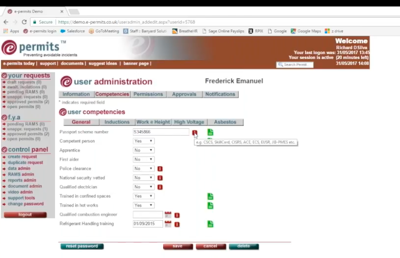Open the document icon for Trained in confined spaces
This screenshot has width=400, height=258.
click(210, 196)
